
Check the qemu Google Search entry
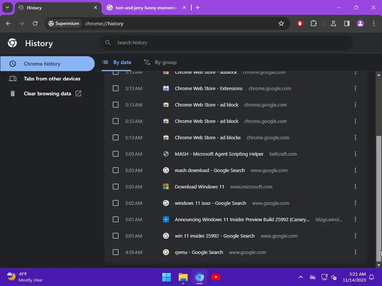point(116,252)
